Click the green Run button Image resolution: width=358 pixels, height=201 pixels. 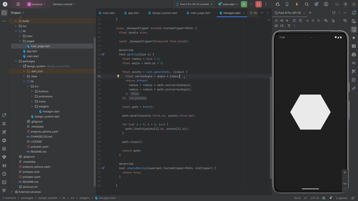click(244, 4)
